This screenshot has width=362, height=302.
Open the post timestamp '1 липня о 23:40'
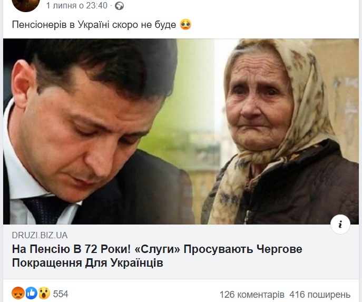click(76, 6)
